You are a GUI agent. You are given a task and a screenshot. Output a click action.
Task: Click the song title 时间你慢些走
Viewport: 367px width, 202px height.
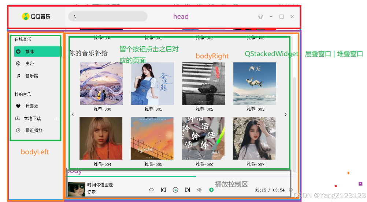(x=100, y=185)
